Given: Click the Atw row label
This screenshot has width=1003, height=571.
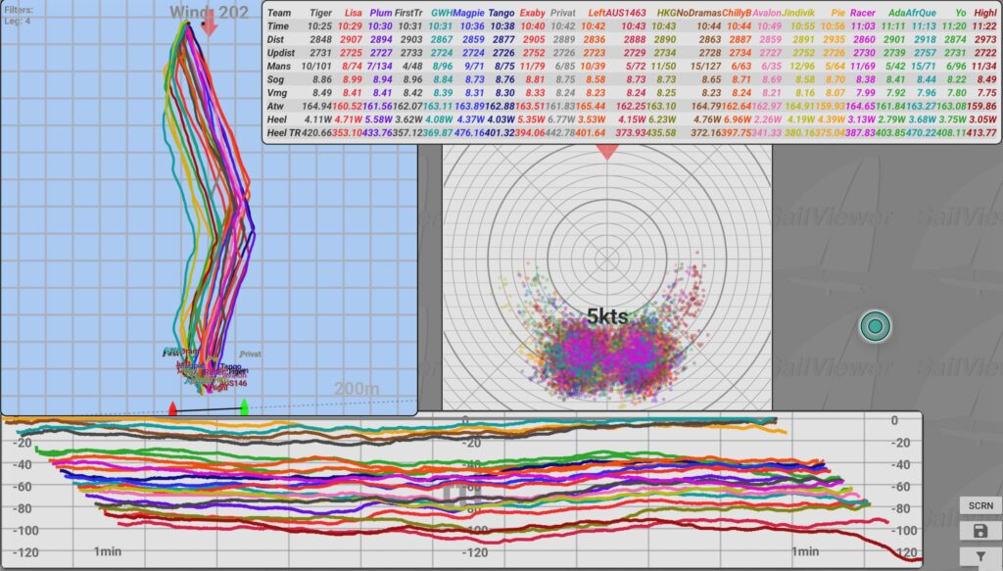Looking at the screenshot, I should [275, 106].
